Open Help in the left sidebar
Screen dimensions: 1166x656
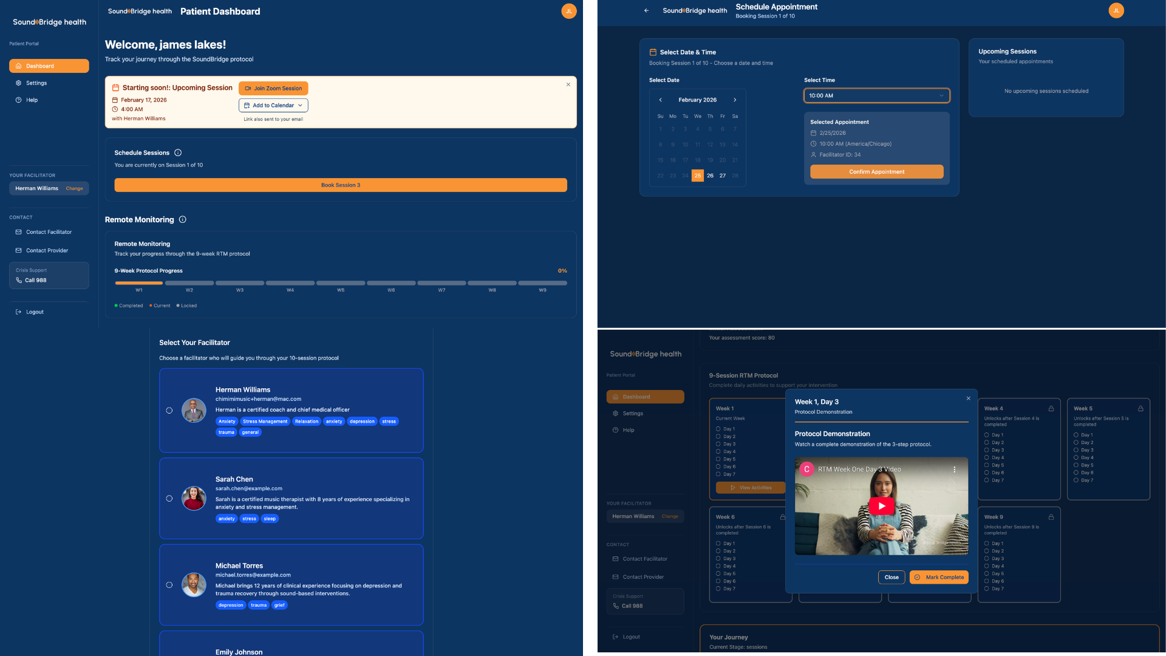(x=32, y=100)
